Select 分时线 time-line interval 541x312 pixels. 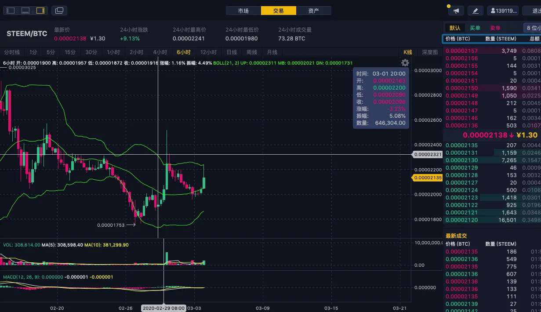(x=12, y=52)
